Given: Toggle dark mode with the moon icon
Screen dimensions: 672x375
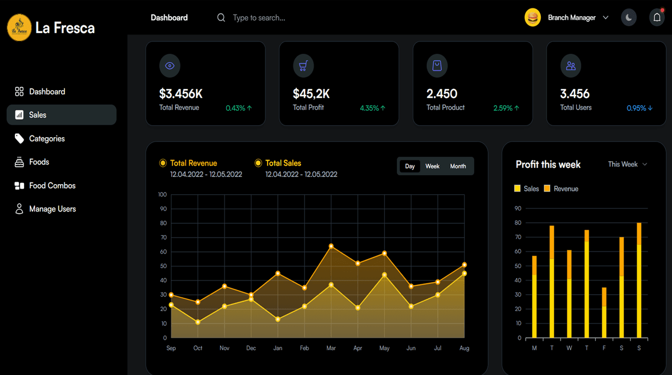Looking at the screenshot, I should [x=628, y=17].
